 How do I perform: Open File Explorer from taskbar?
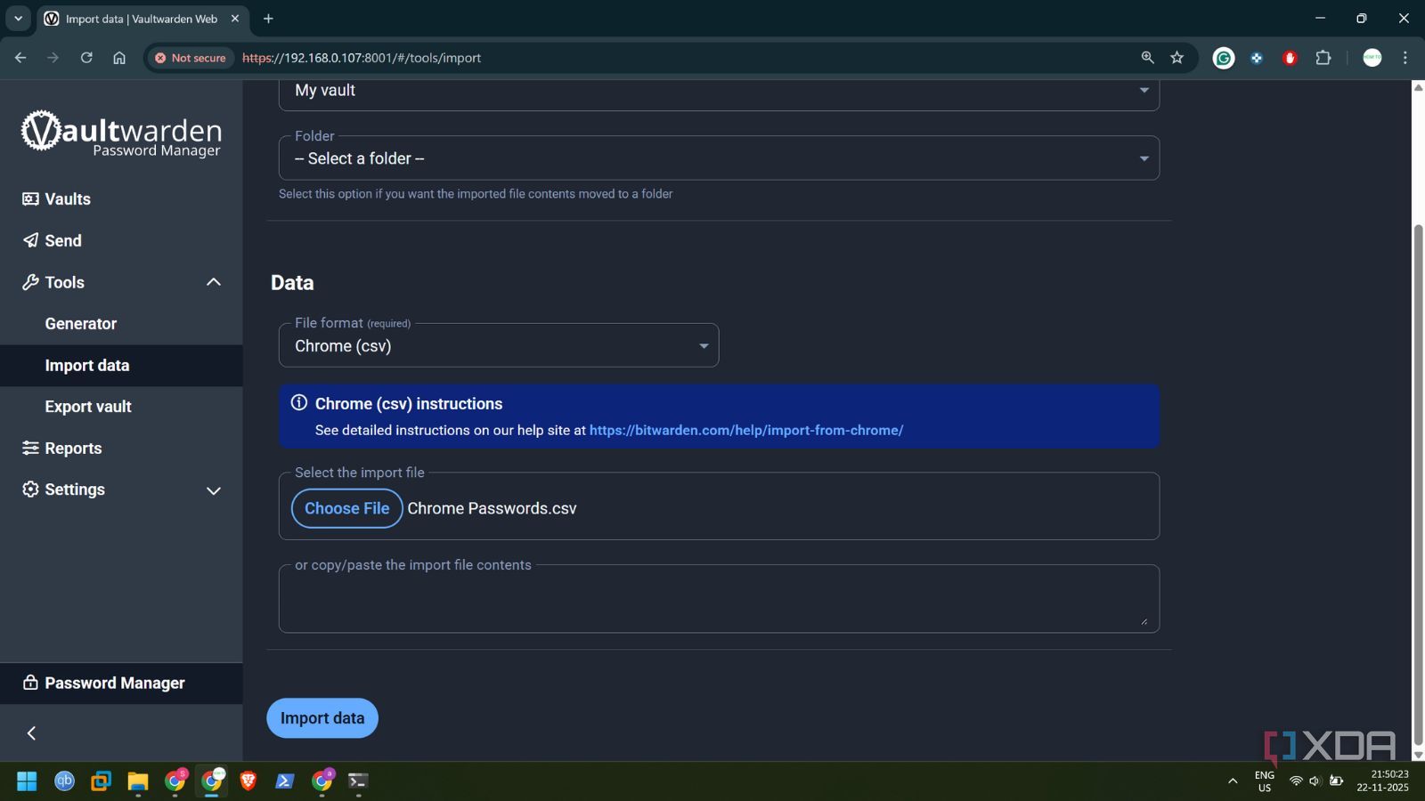pyautogui.click(x=137, y=781)
